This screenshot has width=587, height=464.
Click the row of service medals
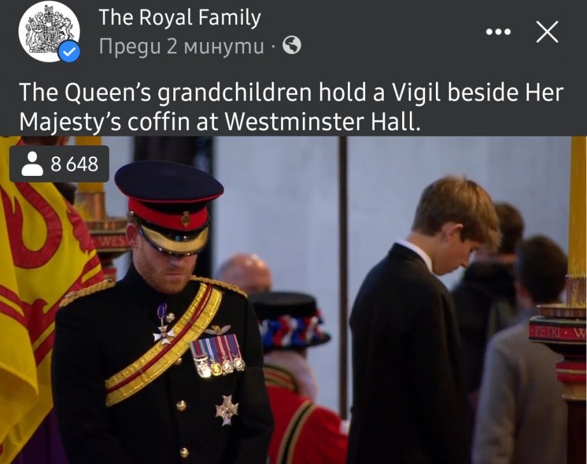tap(217, 354)
